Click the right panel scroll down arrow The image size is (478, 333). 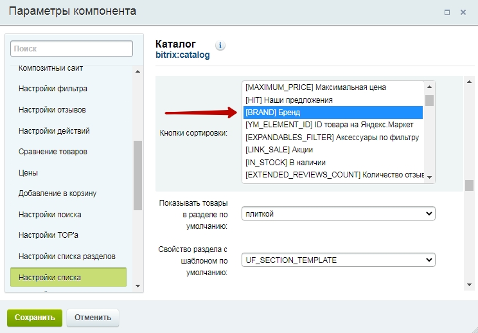(469, 285)
